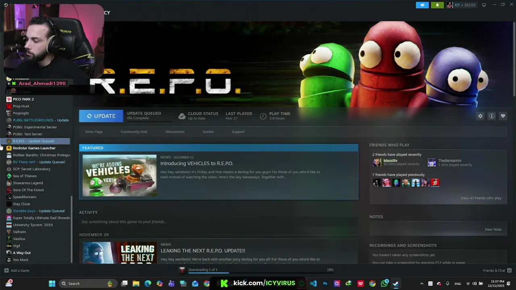Click the Play Time clock icon
516x290 pixels.
[263, 116]
